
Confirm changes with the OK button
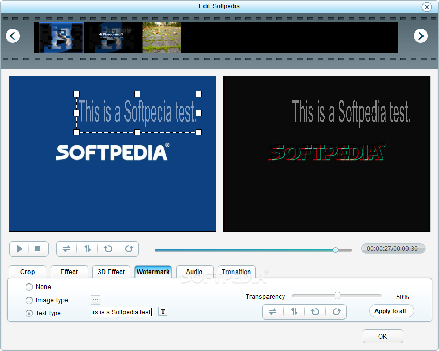(383, 336)
